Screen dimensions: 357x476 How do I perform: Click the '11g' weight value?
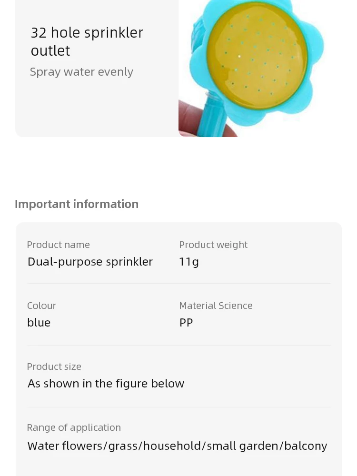[x=189, y=262]
